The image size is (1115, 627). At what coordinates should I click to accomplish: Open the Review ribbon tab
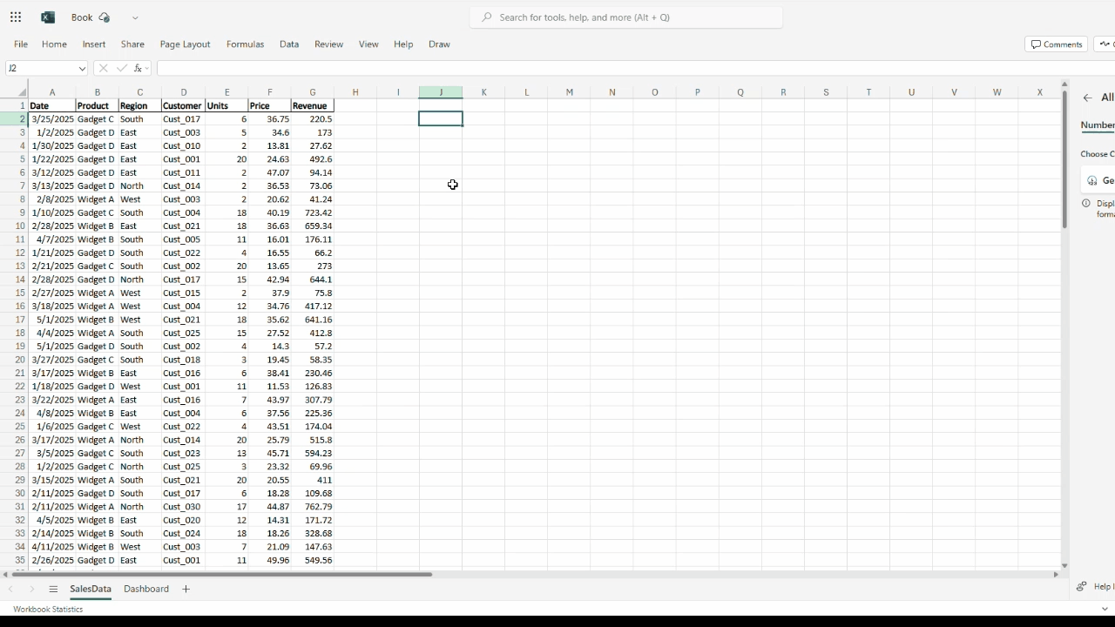coord(328,44)
